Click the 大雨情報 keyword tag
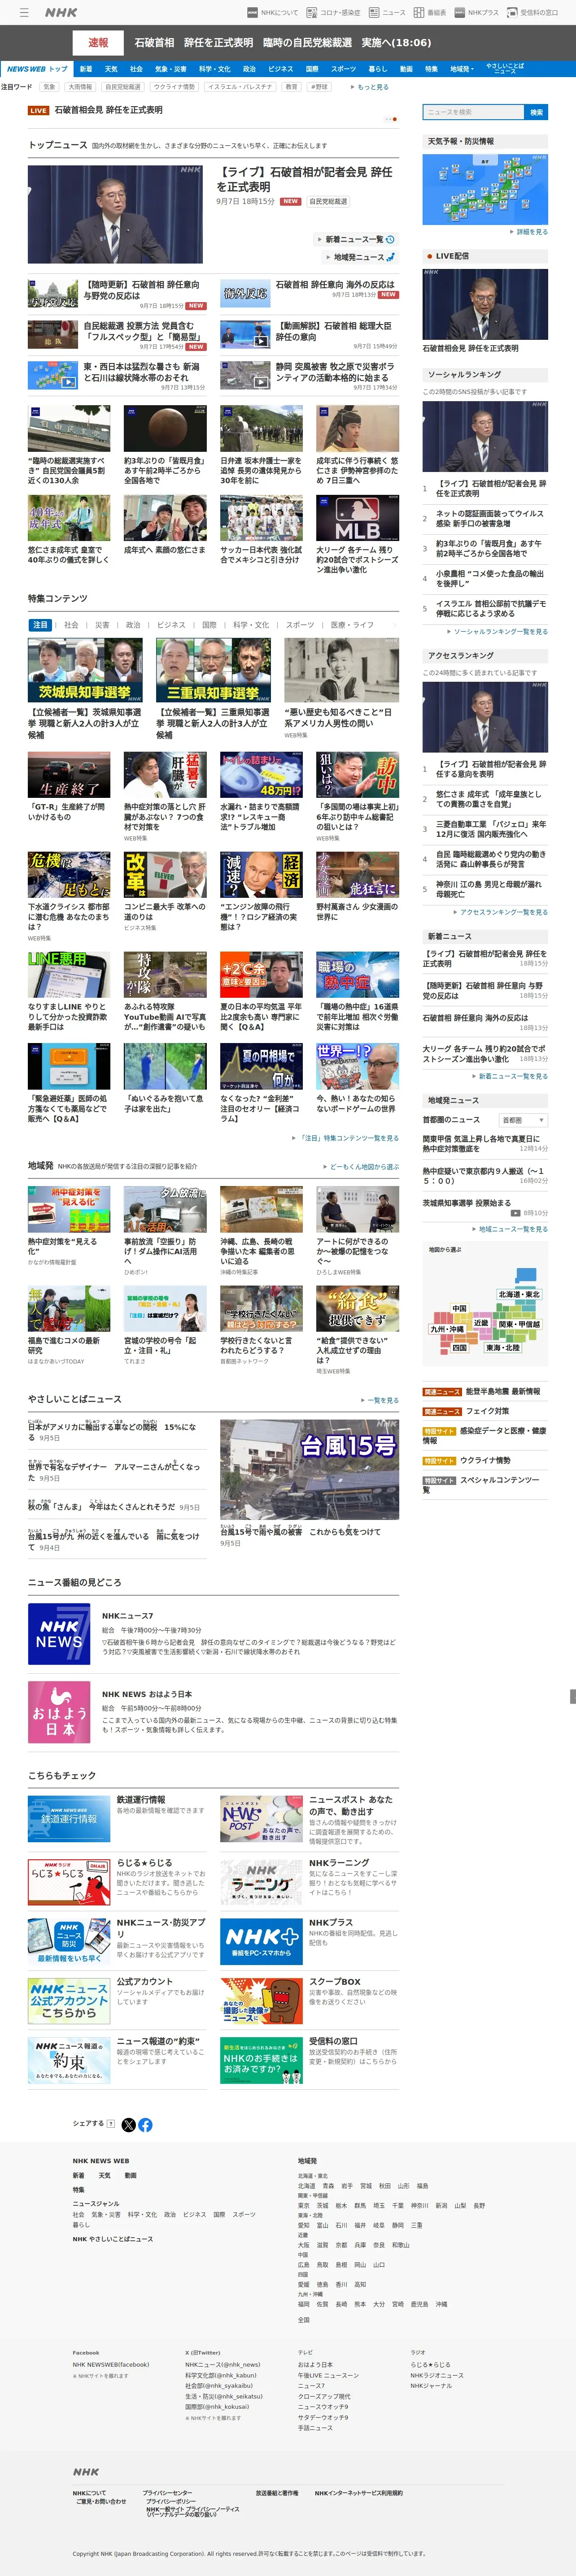Image resolution: width=576 pixels, height=2576 pixels. [80, 87]
